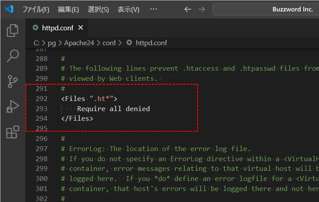The width and height of the screenshot is (319, 202).
Task: Click the comment line starting 'The following lines prevent'
Action: pos(190,69)
